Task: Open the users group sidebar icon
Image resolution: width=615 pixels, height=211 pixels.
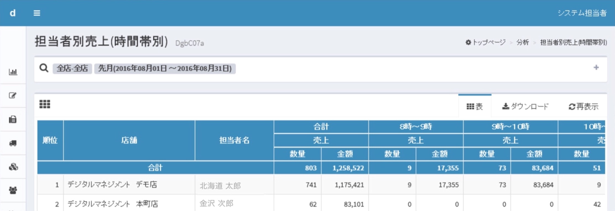Action: [13, 190]
